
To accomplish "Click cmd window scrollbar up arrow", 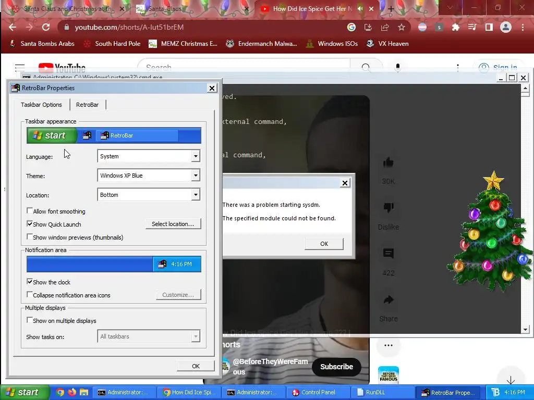I will [x=525, y=89].
